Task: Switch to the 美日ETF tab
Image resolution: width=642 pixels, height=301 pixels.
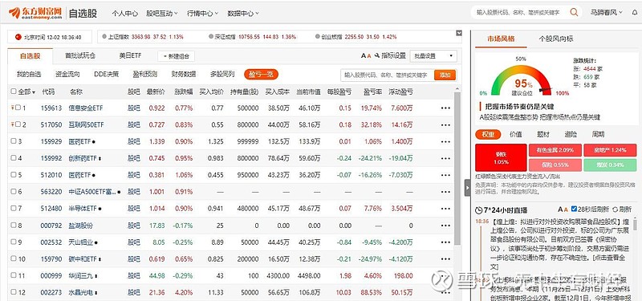Action: [x=130, y=55]
